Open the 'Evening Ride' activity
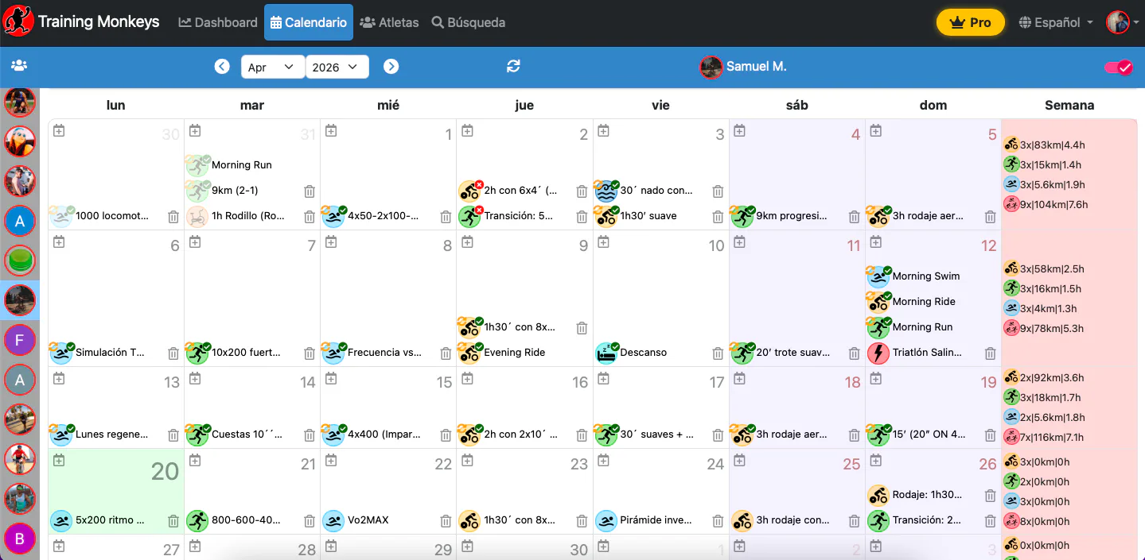The image size is (1145, 560). [515, 353]
